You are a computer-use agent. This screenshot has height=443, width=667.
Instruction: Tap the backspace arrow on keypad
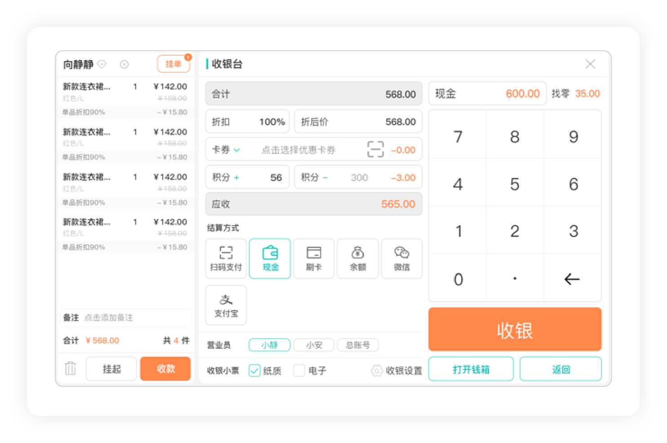(572, 279)
